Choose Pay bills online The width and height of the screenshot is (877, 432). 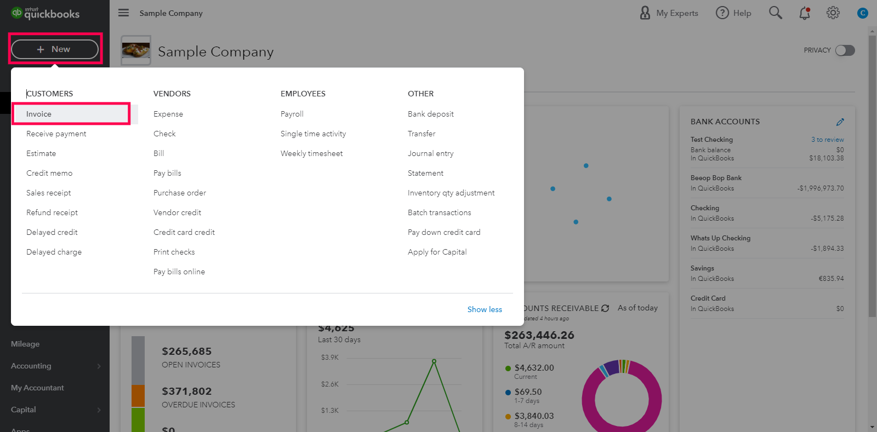pyautogui.click(x=179, y=272)
